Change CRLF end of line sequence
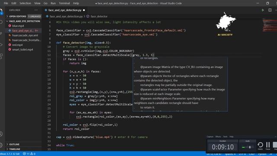 click(x=252, y=154)
